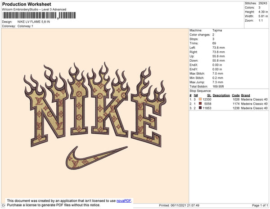Click the Max Stitch value 7.0 mm
The width and height of the screenshot is (270, 209).
point(218,73)
